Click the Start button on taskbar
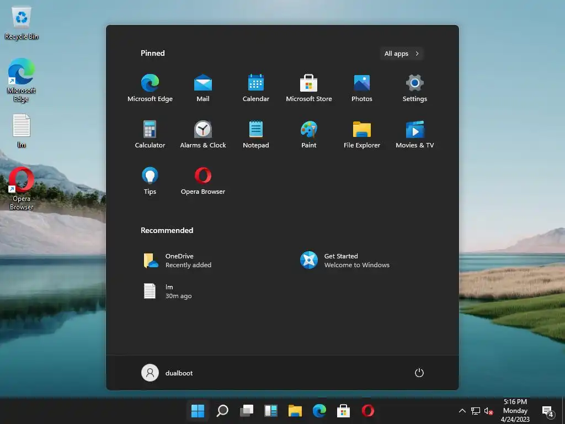565x424 pixels. point(198,411)
